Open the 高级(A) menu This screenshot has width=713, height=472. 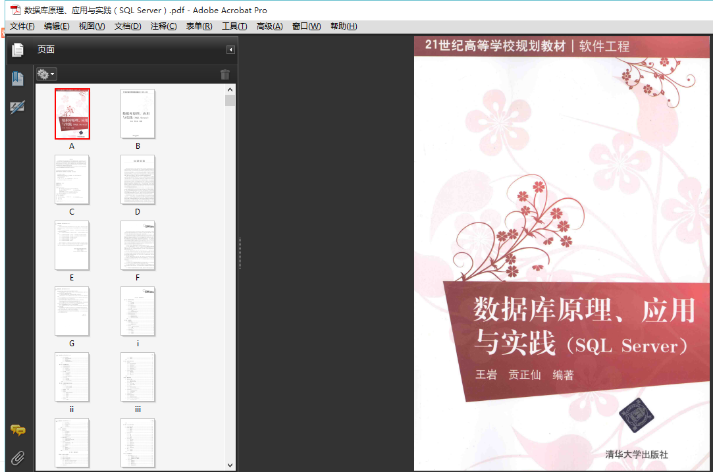tap(270, 26)
